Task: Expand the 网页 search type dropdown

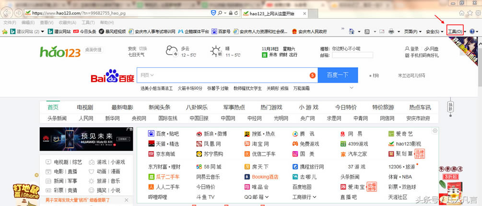Action: pyautogui.click(x=147, y=75)
